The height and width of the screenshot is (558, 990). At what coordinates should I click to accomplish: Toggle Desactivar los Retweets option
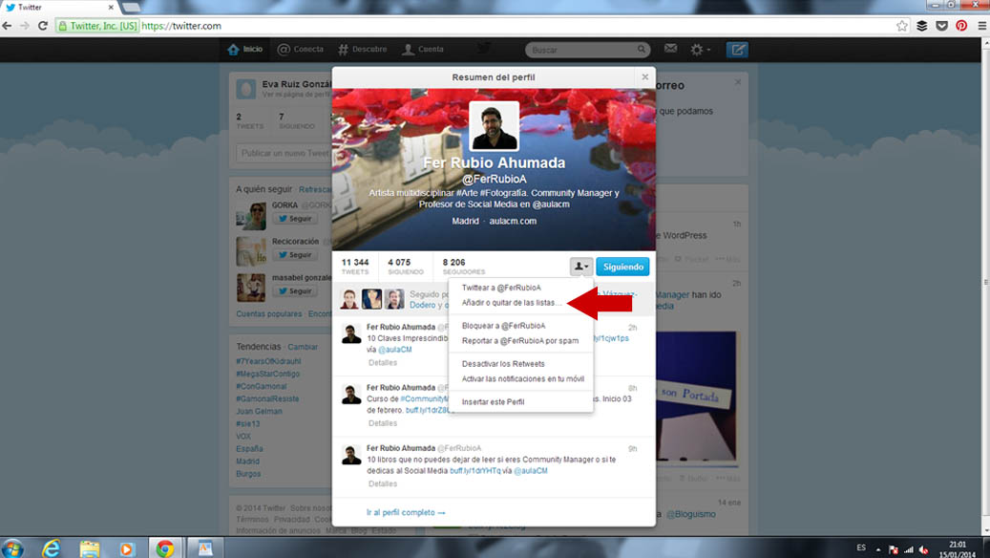503,364
